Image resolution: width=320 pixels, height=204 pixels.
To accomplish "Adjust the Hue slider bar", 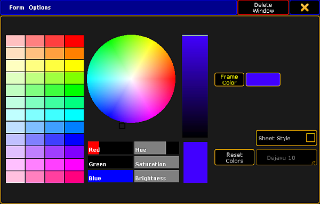I will point(157,148).
